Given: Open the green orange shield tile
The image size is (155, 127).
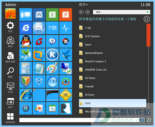Looking at the screenshot, I should pyautogui.click(x=26, y=81).
